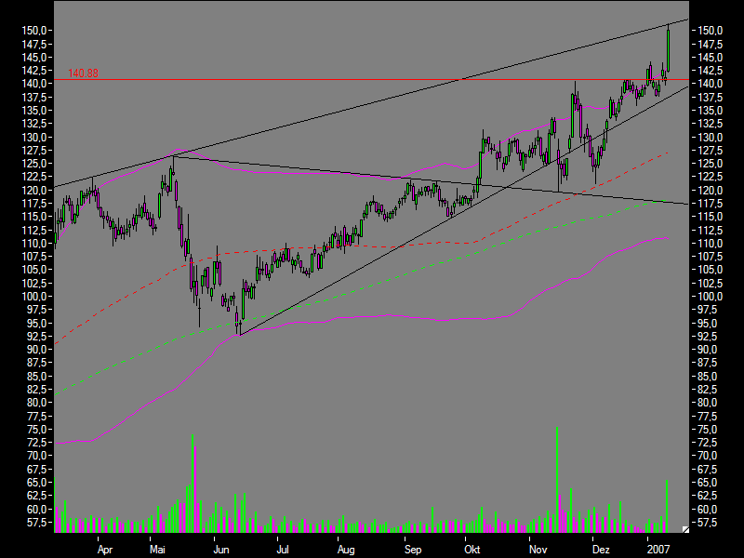Select 125,0 on the left price axis

(33, 164)
